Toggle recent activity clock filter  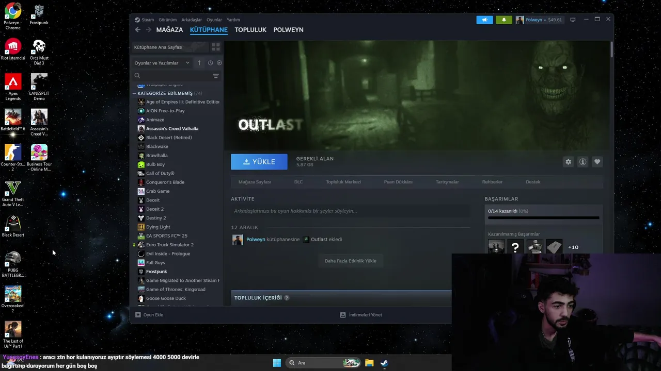tap(210, 63)
